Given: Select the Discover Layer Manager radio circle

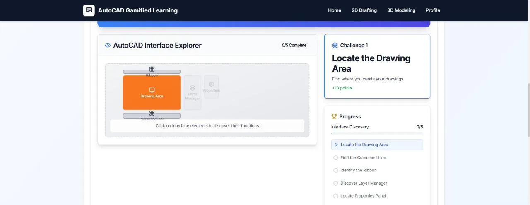Looking at the screenshot, I should (336, 183).
